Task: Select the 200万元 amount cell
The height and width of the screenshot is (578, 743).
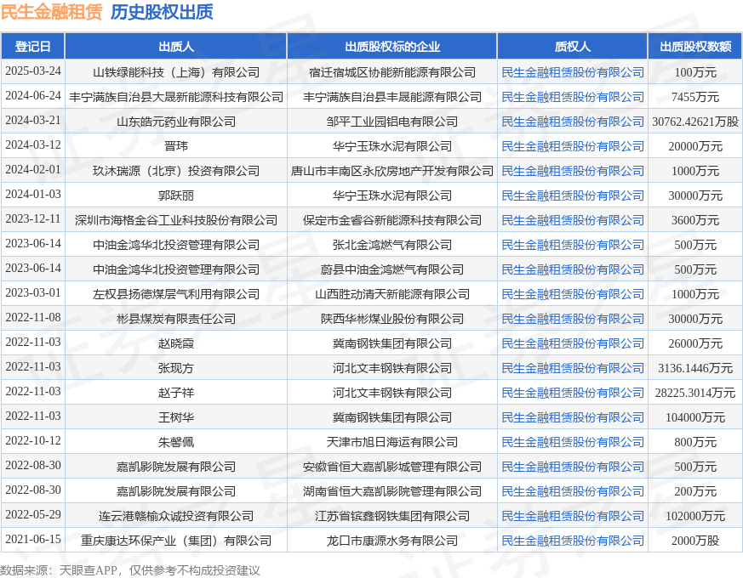Action: [x=695, y=491]
